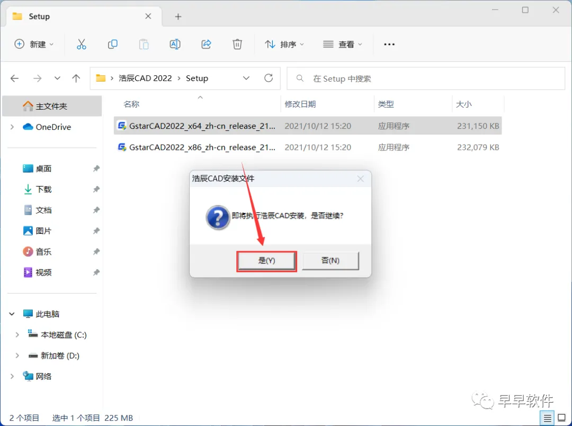Click the Setup breadcrumb segment
Viewport: 572px width, 426px height.
pos(197,78)
